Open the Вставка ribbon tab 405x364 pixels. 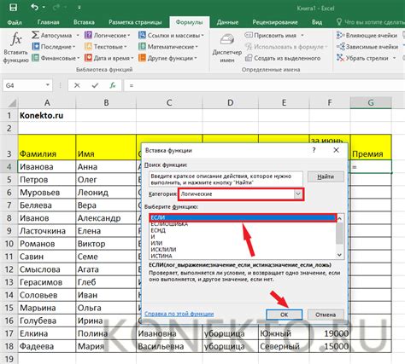click(x=84, y=22)
